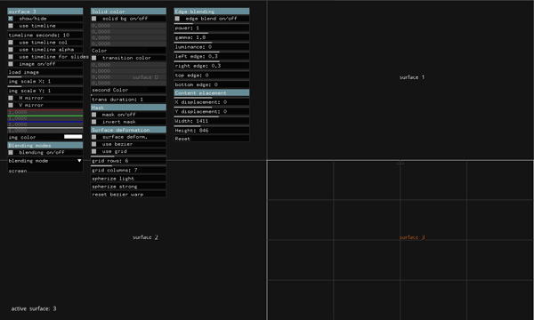This screenshot has height=320, width=534.
Task: Toggle the H mirror checkbox
Action: 11,98
